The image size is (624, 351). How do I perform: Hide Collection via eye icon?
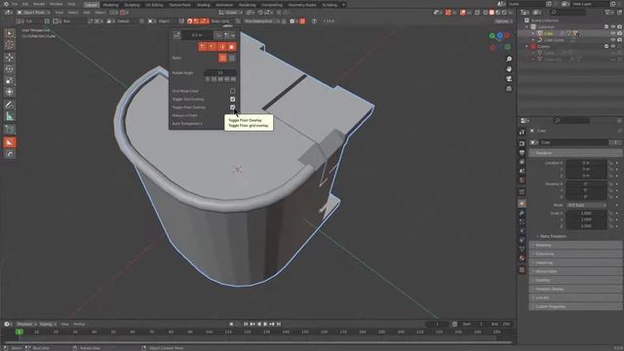point(613,26)
